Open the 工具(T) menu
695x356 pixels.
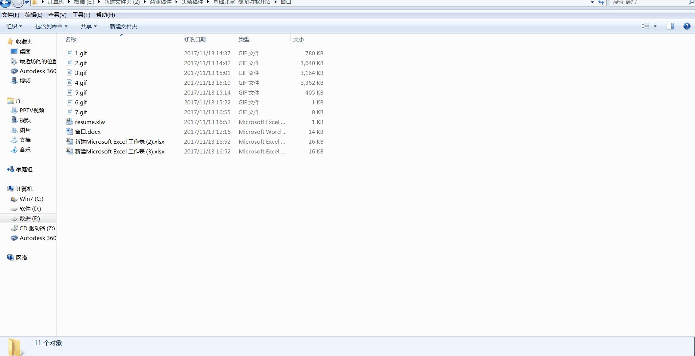click(81, 15)
